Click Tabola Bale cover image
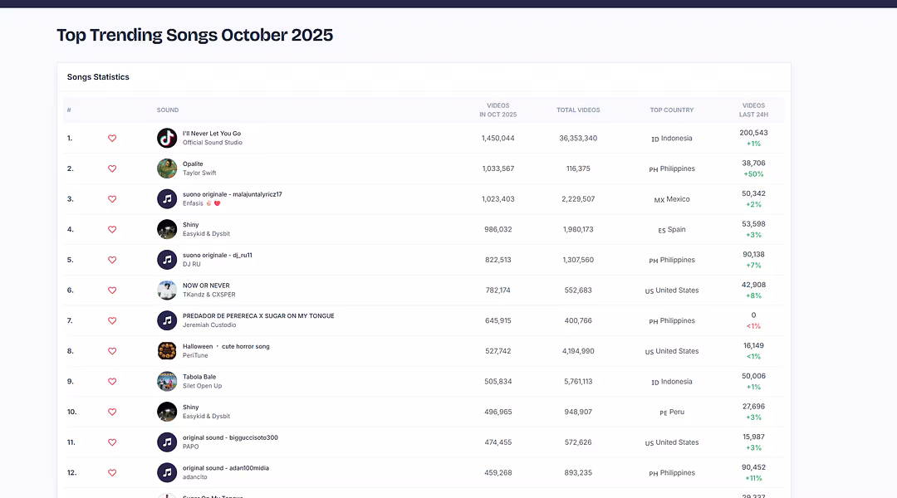 tap(167, 382)
